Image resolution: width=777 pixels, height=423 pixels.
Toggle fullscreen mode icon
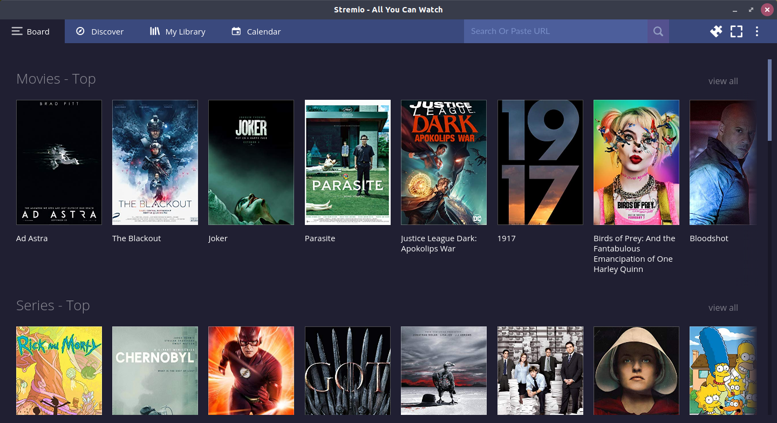tap(737, 31)
